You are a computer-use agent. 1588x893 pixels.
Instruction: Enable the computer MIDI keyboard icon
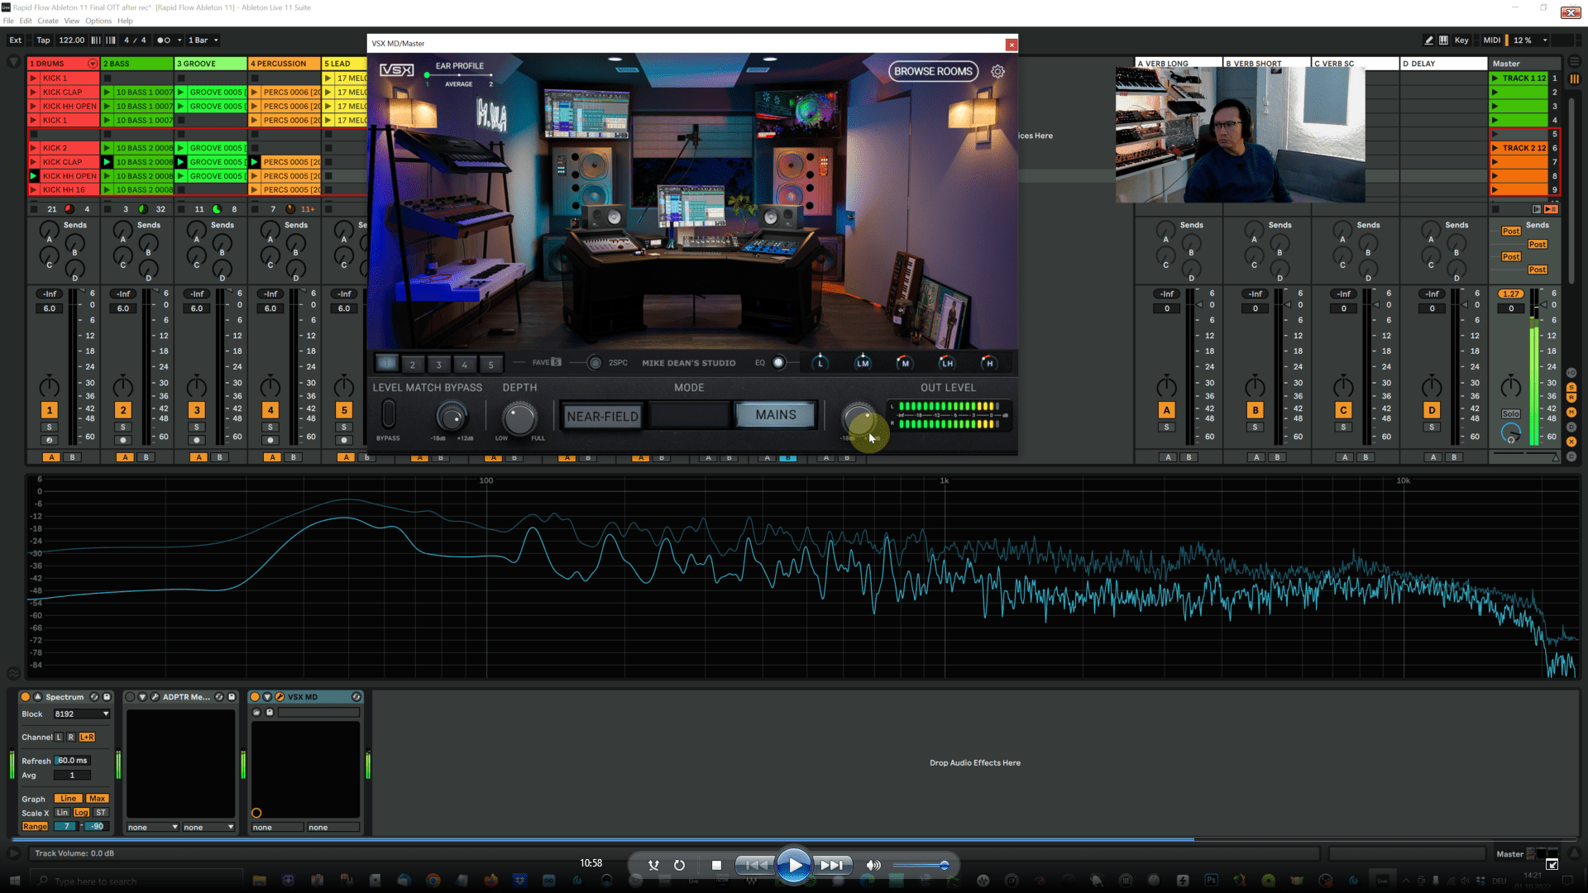click(x=1443, y=40)
